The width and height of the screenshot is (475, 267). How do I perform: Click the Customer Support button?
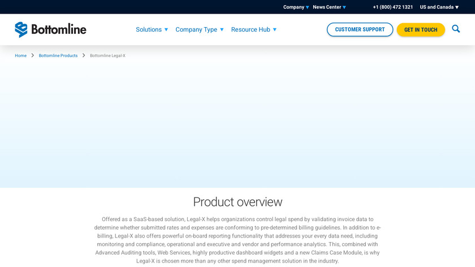(360, 29)
